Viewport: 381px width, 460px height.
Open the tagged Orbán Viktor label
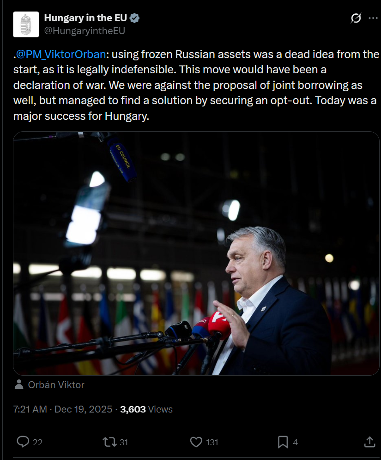56,384
